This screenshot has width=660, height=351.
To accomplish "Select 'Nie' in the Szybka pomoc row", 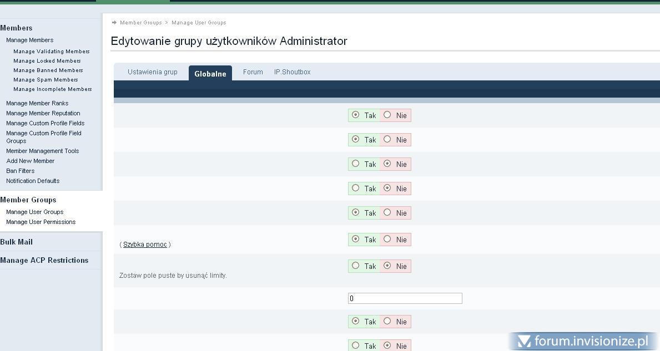I will pos(387,239).
